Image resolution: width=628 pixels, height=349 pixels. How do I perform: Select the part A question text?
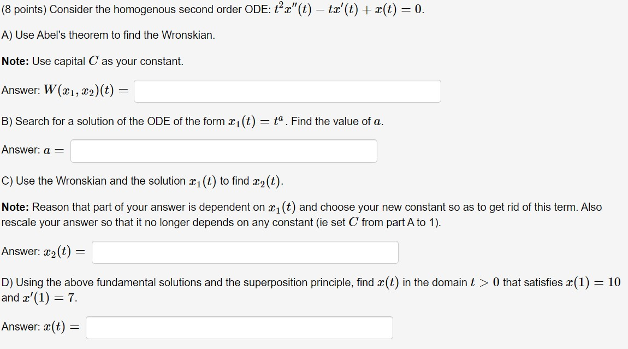[109, 34]
